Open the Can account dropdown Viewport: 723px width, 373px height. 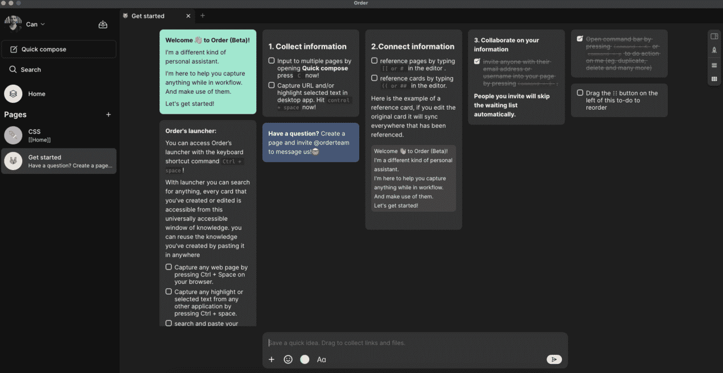(x=35, y=24)
